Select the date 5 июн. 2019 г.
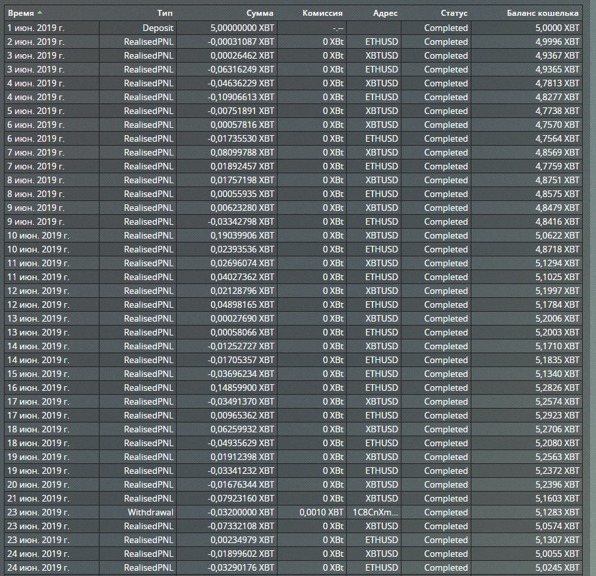Viewport: 596px width, 576px height. point(36,111)
